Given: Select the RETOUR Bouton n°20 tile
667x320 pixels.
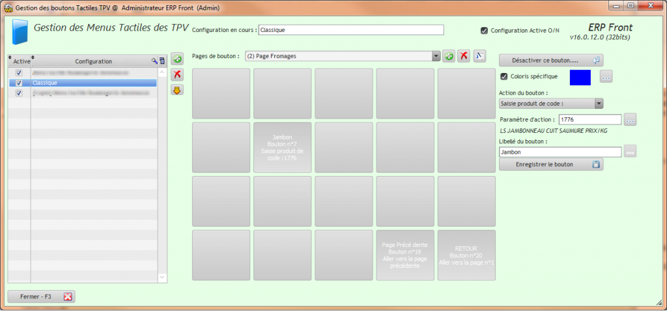Looking at the screenshot, I should tap(466, 255).
